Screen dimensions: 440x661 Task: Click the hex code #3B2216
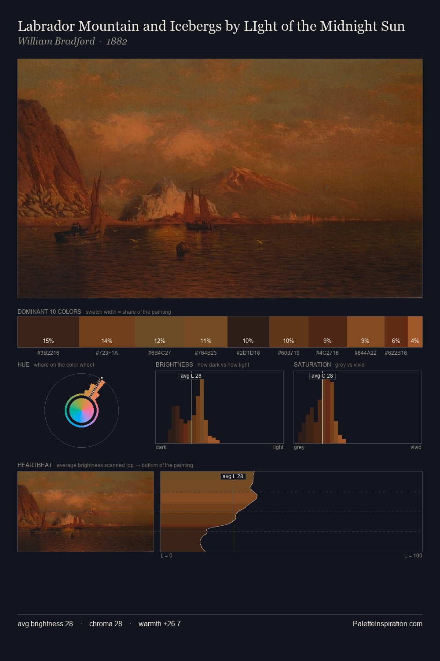(x=48, y=353)
